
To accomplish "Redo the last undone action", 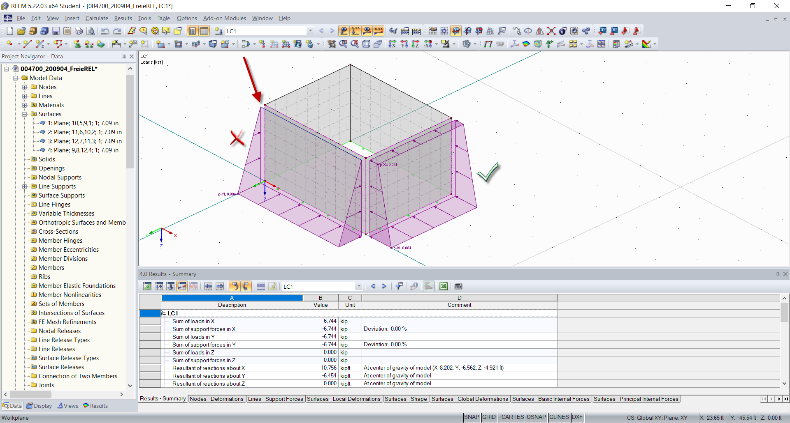I will 117,31.
